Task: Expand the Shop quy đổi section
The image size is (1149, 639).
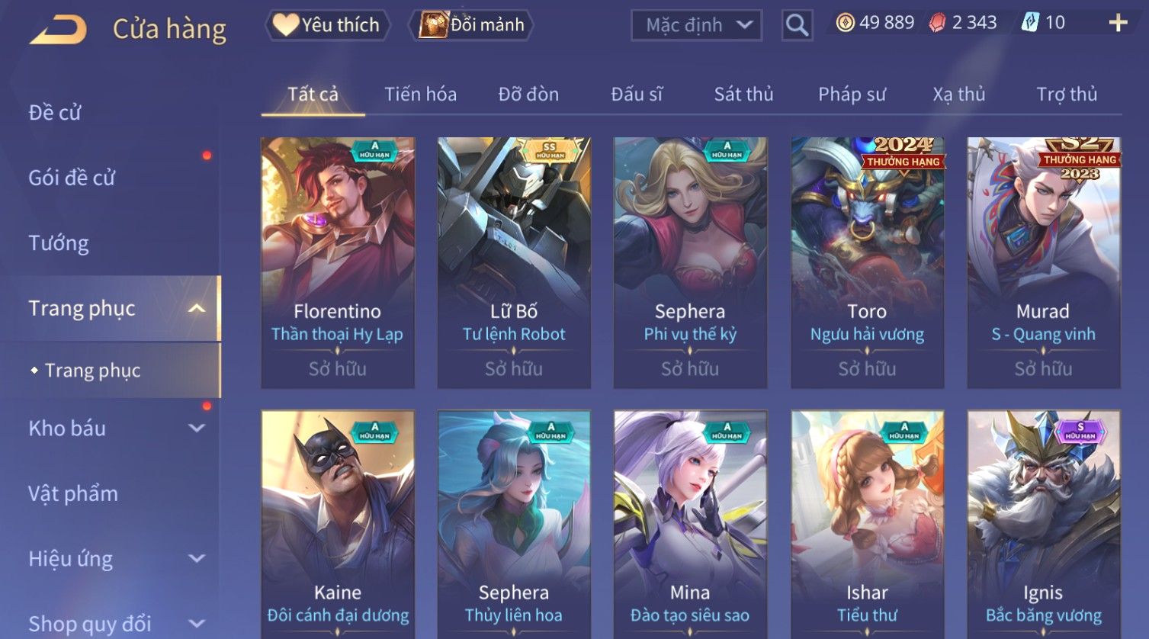Action: 197,624
